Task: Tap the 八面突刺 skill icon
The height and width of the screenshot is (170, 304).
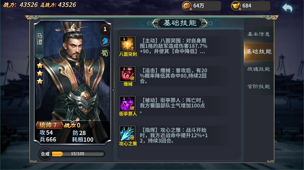Action: tap(127, 44)
